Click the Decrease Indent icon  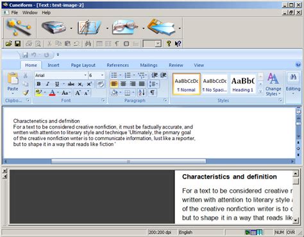(155, 75)
